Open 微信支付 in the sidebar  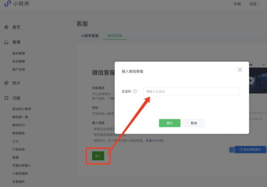tap(19, 125)
